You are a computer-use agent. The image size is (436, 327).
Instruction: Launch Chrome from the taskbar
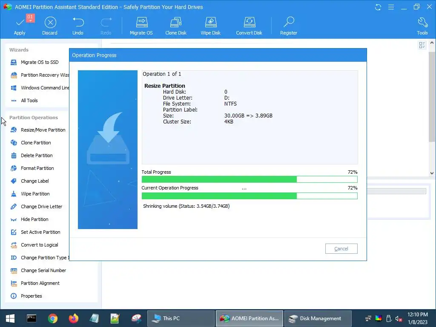pyautogui.click(x=52, y=318)
